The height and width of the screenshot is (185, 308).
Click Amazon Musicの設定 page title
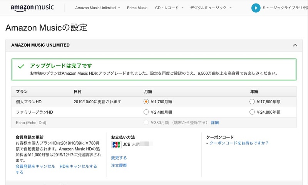tap(46, 27)
